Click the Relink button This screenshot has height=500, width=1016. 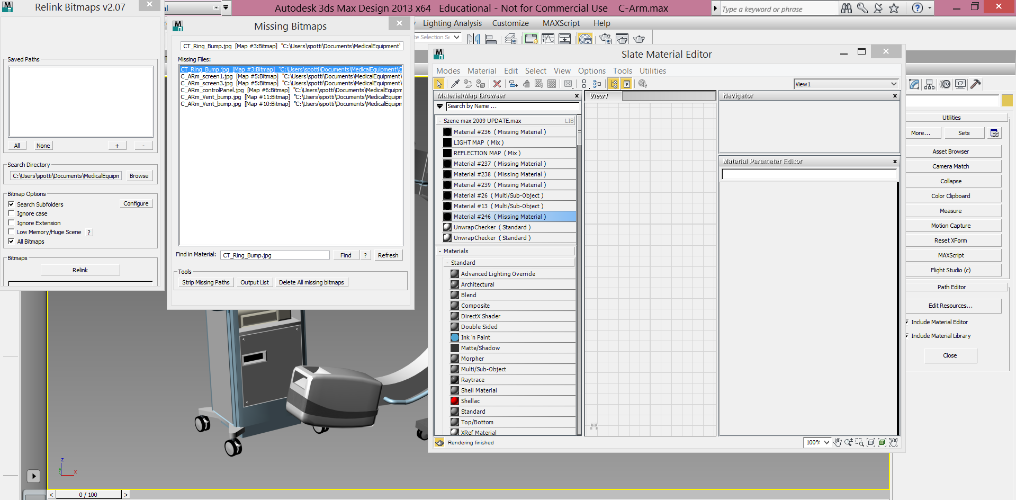click(80, 270)
